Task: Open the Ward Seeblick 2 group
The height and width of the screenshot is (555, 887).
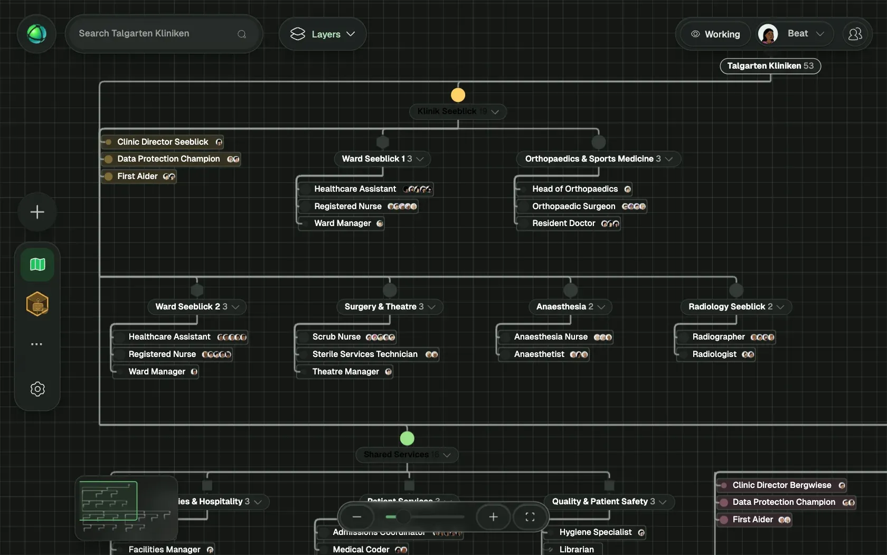Action: [197, 307]
